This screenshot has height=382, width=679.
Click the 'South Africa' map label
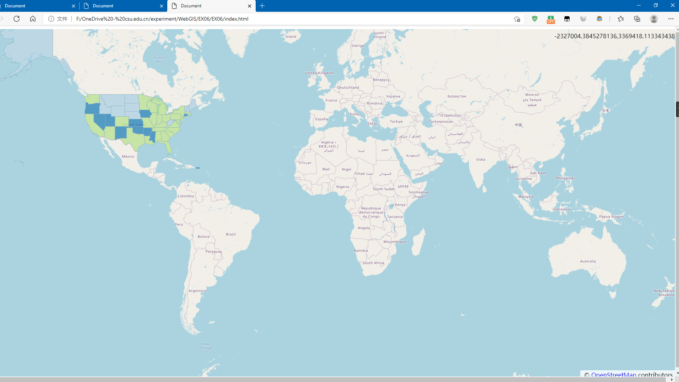tap(373, 263)
